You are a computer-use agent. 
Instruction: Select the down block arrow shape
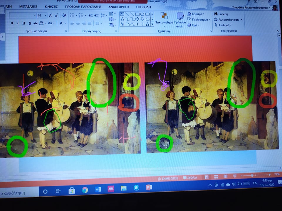(142, 19)
